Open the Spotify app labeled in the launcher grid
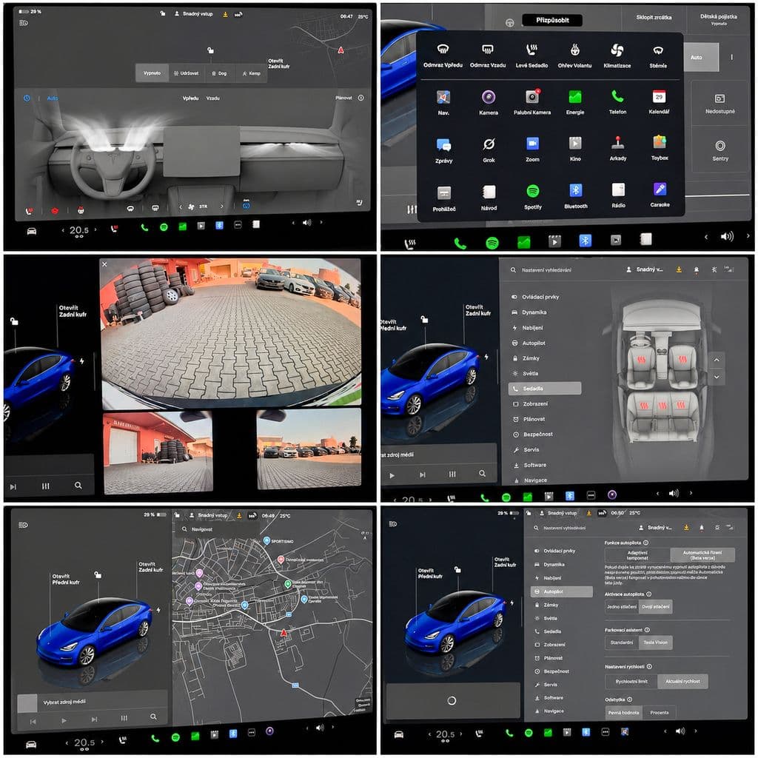The width and height of the screenshot is (758, 758). 533,198
